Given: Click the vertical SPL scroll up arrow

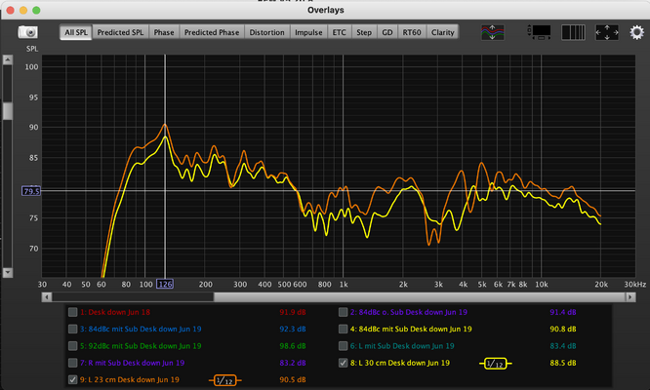Looking at the screenshot, I should 8,60.
